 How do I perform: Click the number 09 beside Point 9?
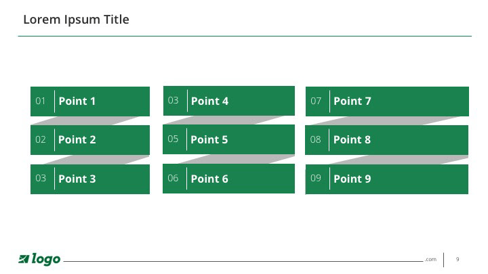tap(316, 178)
